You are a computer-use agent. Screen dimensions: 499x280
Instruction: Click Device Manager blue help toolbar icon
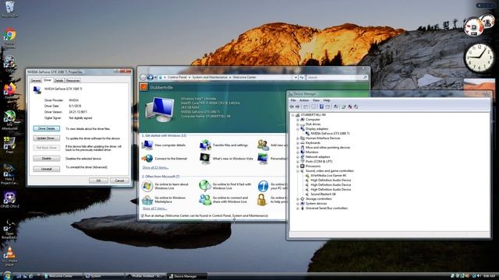321,107
